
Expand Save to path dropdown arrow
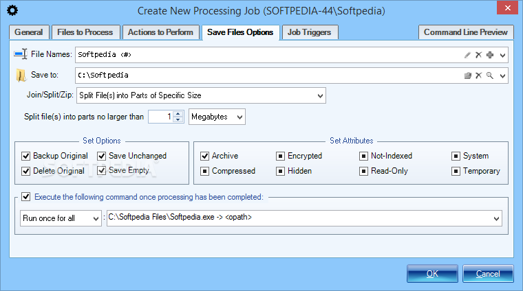502,75
